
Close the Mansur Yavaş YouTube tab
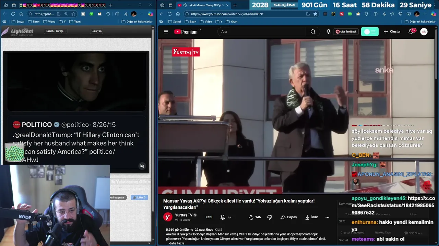click(x=227, y=5)
